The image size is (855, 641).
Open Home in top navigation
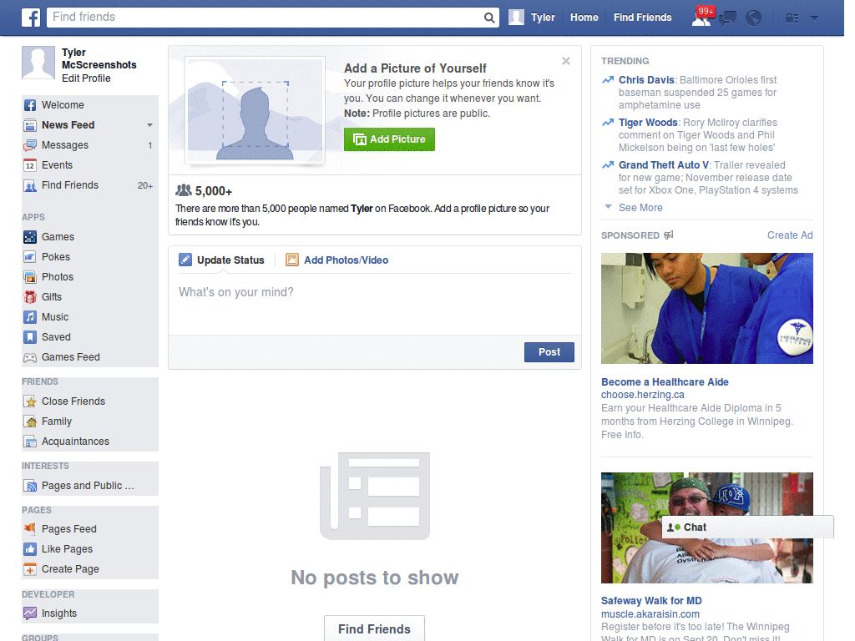(x=584, y=18)
